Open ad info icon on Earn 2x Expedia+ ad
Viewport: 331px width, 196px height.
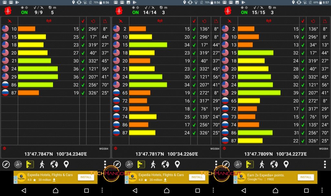(x=235, y=178)
